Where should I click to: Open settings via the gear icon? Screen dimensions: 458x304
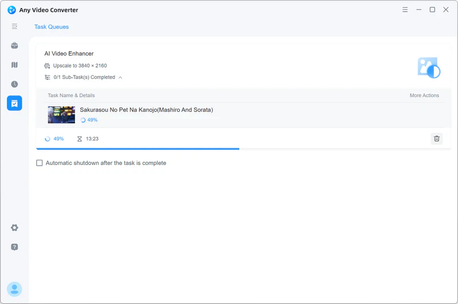14,228
